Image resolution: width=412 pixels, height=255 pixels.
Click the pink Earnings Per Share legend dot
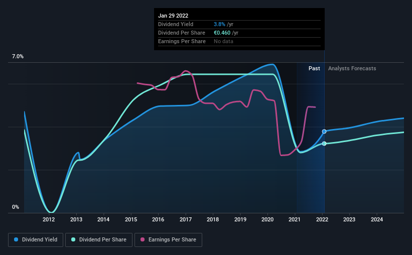tap(143, 239)
